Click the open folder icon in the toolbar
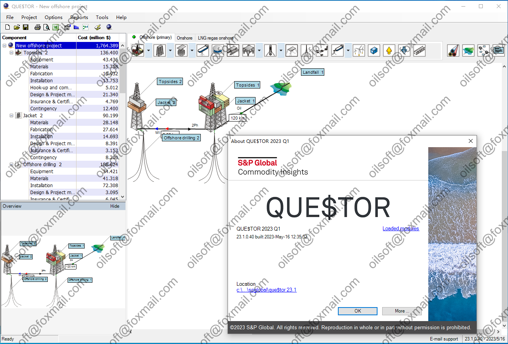 click(x=17, y=27)
